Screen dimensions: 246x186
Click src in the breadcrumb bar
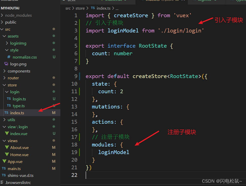[x=68, y=8]
